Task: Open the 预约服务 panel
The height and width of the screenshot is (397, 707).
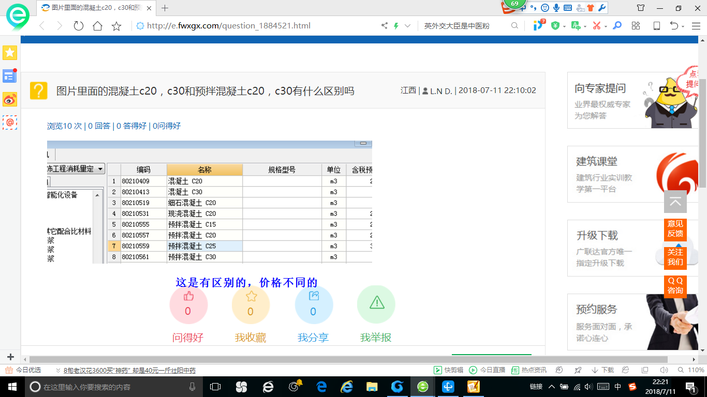Action: click(x=634, y=322)
